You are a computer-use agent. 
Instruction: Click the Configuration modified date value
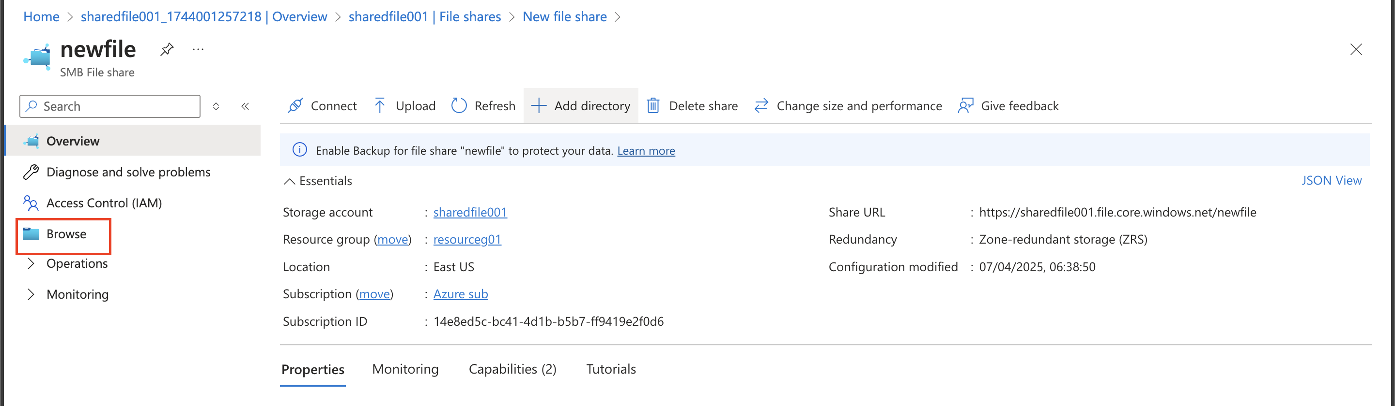click(x=1037, y=267)
